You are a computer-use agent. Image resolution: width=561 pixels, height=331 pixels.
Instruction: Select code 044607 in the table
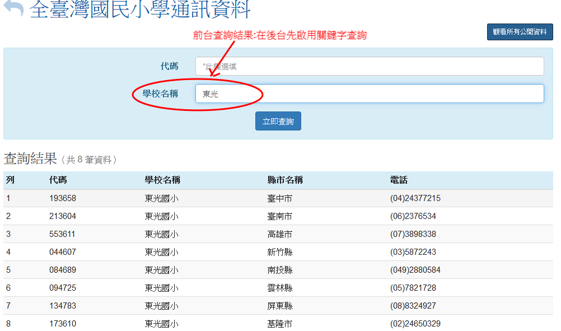coord(63,252)
